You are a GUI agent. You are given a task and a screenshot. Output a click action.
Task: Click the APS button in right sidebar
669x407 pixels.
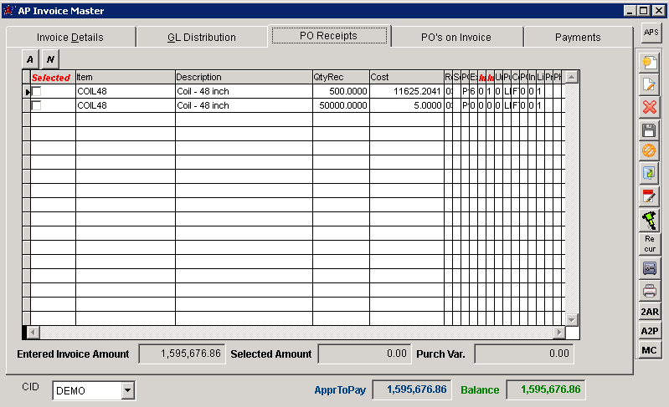pos(650,33)
